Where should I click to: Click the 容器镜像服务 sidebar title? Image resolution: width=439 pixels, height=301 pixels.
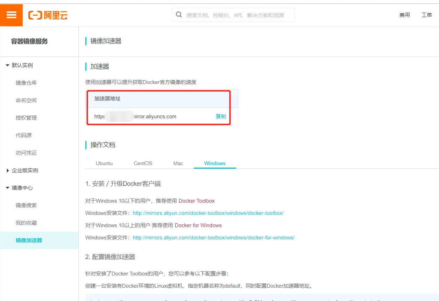(29, 41)
